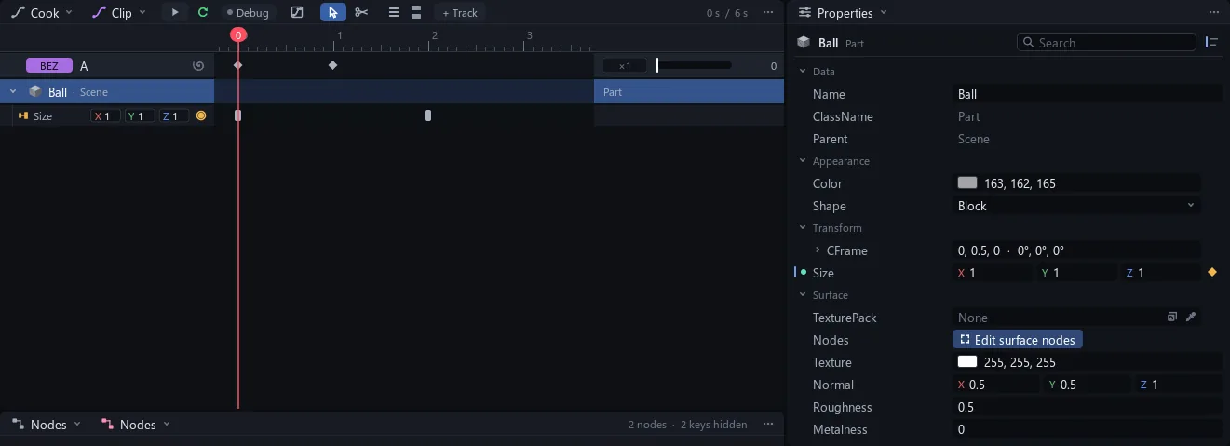Open TexturePack library browse icon

pyautogui.click(x=1172, y=318)
